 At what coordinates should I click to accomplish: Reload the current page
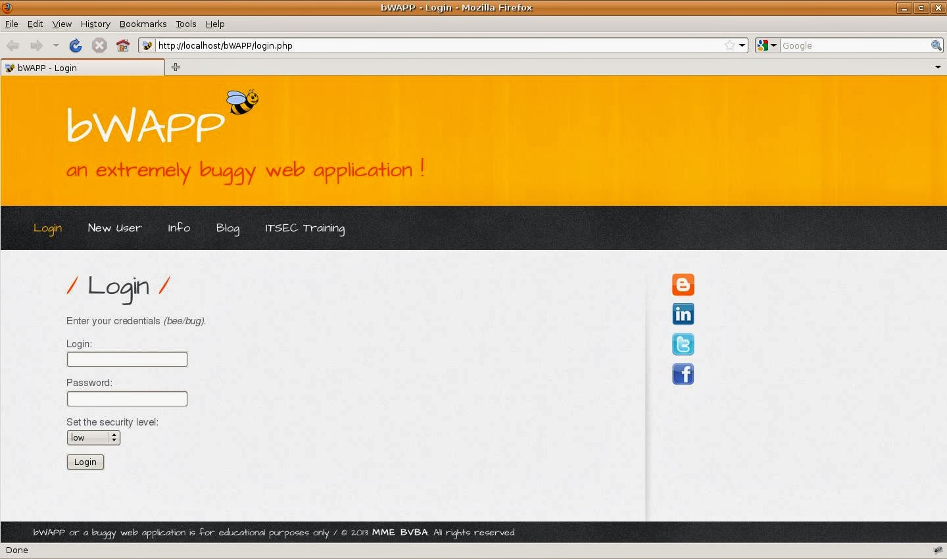pyautogui.click(x=75, y=45)
